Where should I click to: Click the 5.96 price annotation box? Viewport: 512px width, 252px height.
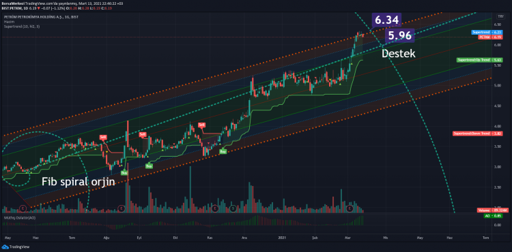[400, 36]
